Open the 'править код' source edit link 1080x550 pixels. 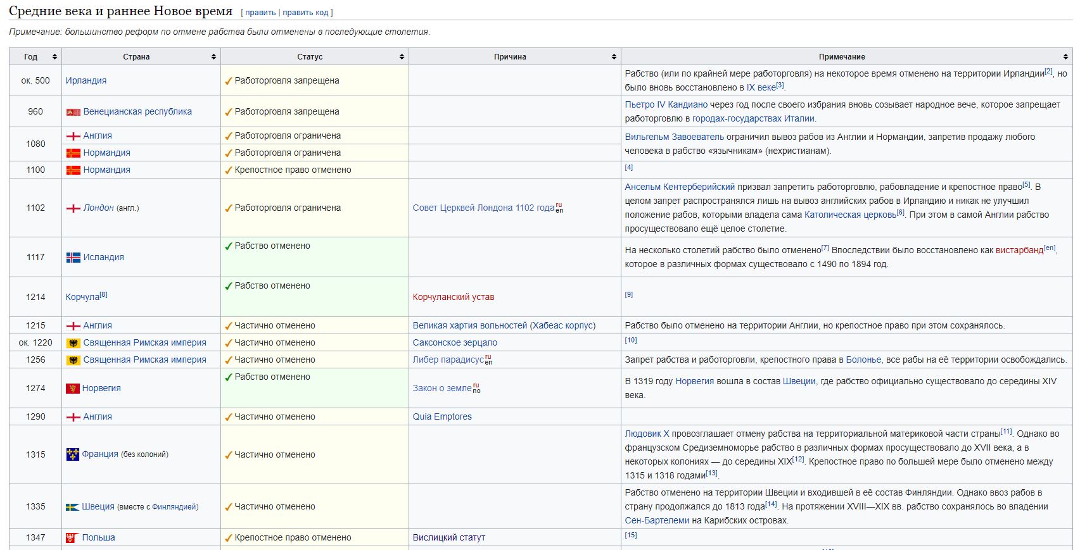click(x=305, y=13)
